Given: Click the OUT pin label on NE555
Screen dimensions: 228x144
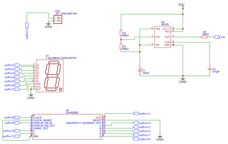Looking at the screenshot, I should [167, 37].
